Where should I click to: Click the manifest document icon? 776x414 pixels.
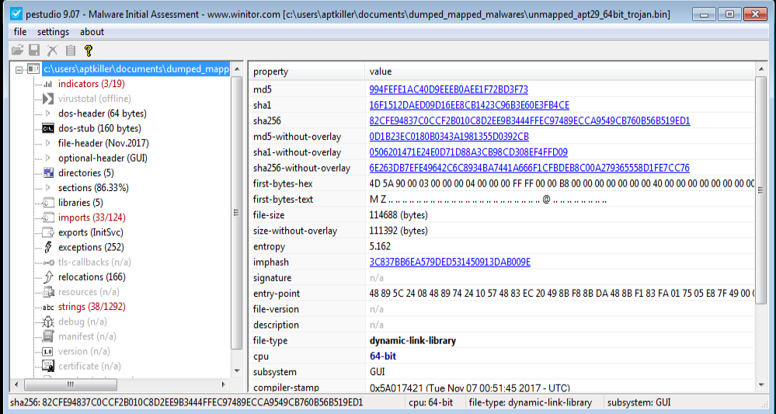[48, 336]
